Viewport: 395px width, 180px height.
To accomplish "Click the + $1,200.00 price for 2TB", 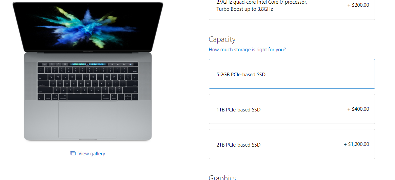I will [356, 144].
